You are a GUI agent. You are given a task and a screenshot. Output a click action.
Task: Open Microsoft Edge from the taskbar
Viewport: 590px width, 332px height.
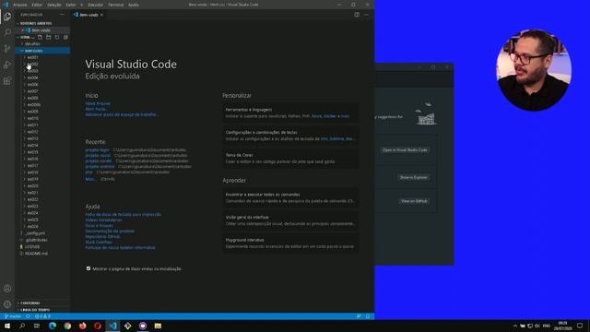tap(53, 326)
